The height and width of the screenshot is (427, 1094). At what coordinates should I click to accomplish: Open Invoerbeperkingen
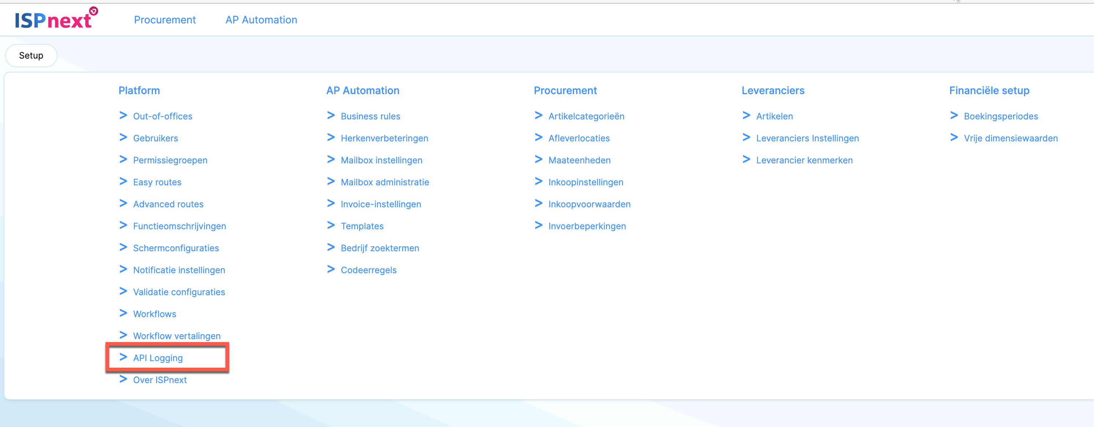point(587,226)
